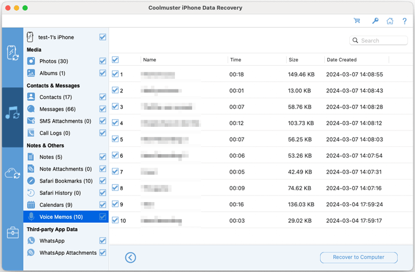The height and width of the screenshot is (272, 415).
Task: Click the 74.62 KB size value
Action: (x=299, y=188)
